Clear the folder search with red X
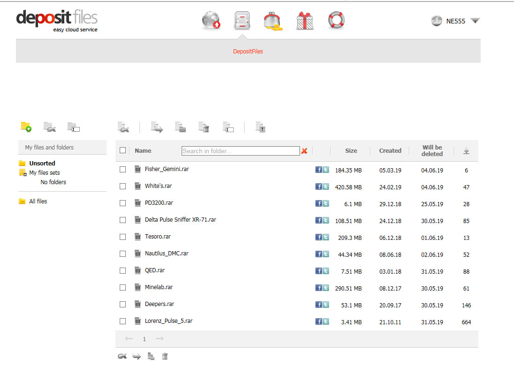514x373 pixels. point(304,151)
